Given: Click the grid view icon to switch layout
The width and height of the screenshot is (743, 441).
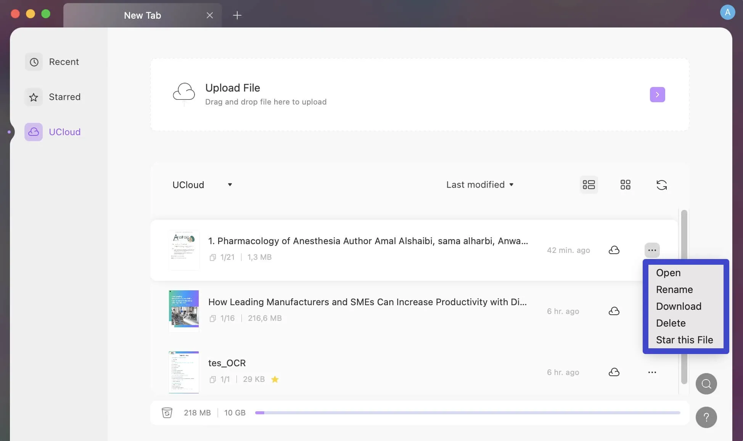Looking at the screenshot, I should coord(625,185).
